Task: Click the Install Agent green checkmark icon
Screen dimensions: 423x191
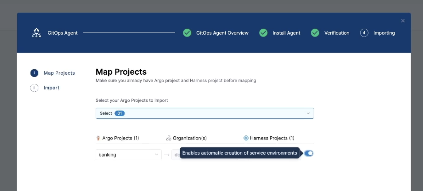Action: [263, 33]
